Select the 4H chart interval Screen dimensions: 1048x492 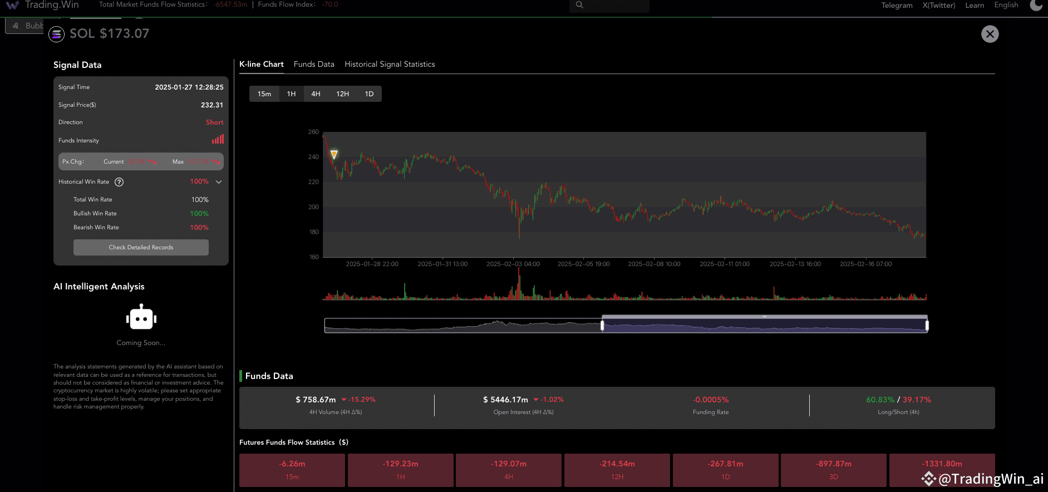pos(316,94)
